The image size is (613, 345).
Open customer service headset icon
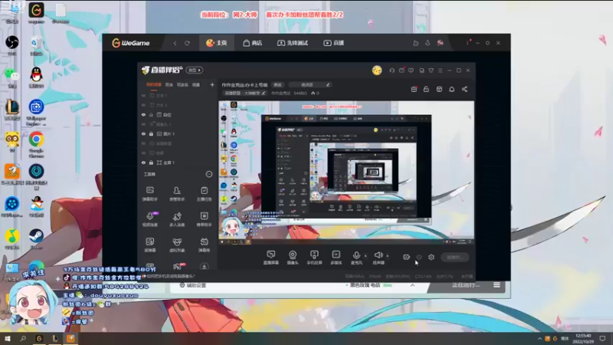392,71
